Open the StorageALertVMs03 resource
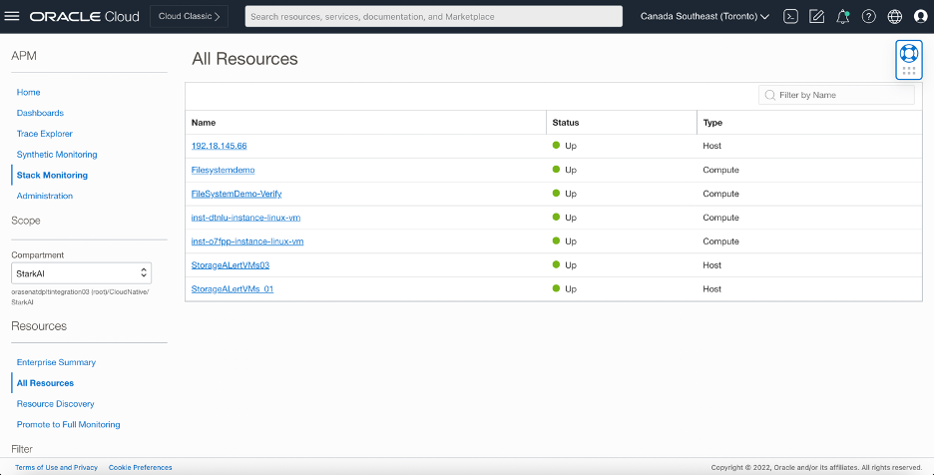Screen dimensions: 934x475 [x=230, y=265]
